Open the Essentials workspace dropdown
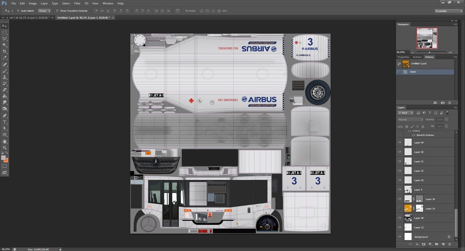The width and height of the screenshot is (465, 251). pos(448,10)
